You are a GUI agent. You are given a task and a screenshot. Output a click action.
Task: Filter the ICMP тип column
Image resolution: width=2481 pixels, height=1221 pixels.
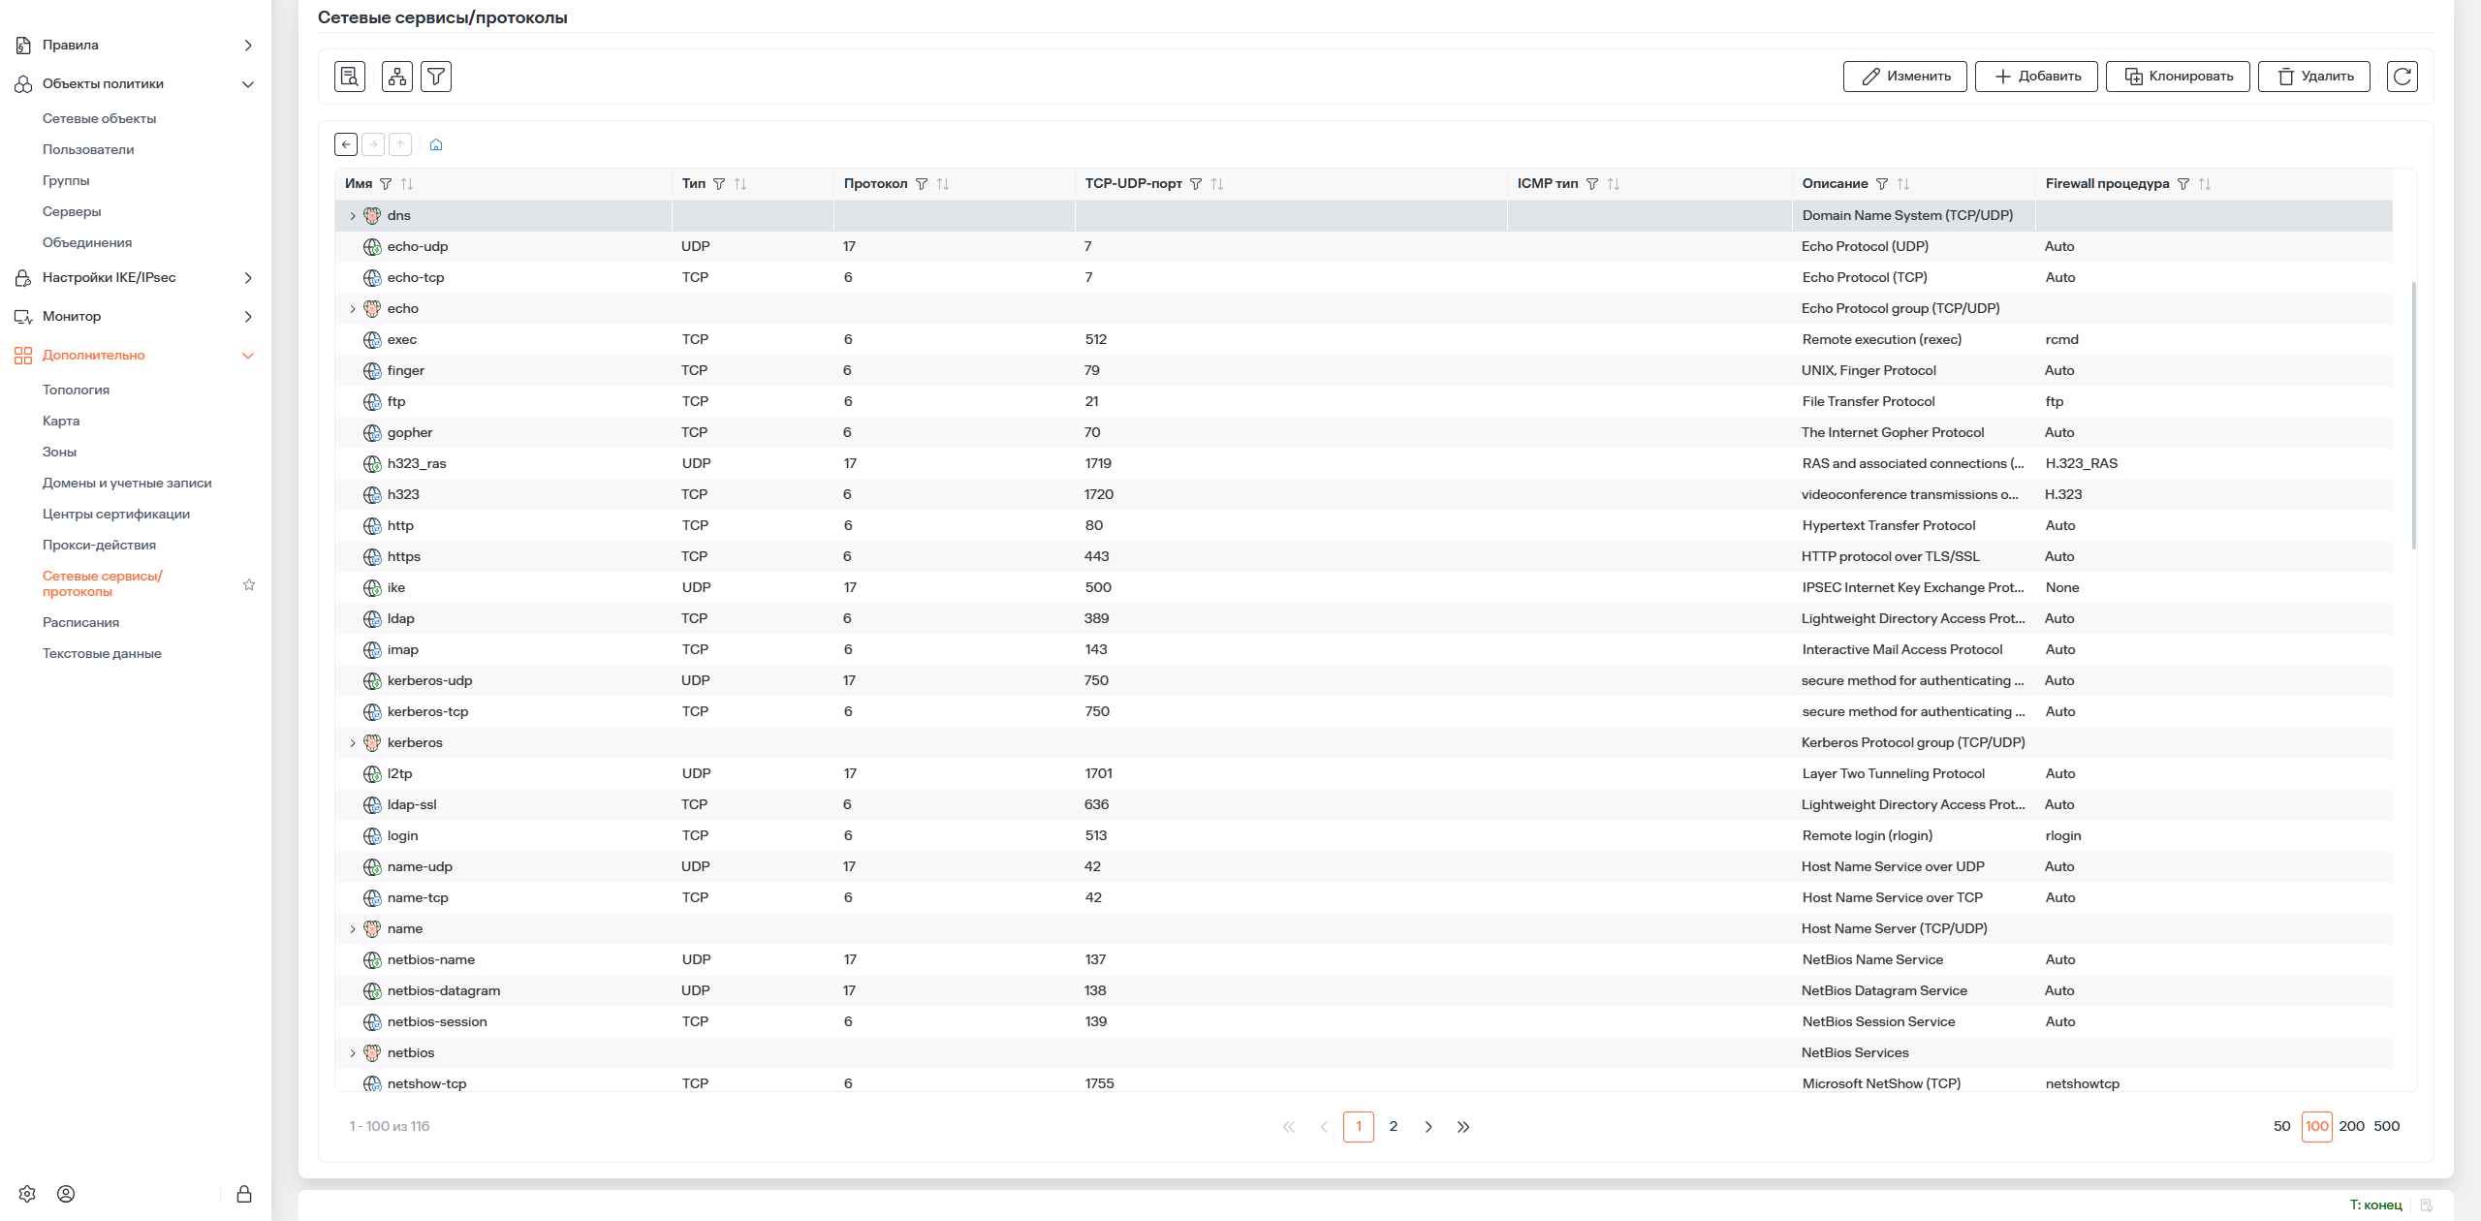(1592, 184)
